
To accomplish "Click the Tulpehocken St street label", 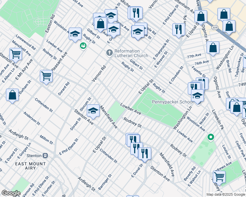I will (239, 65).
